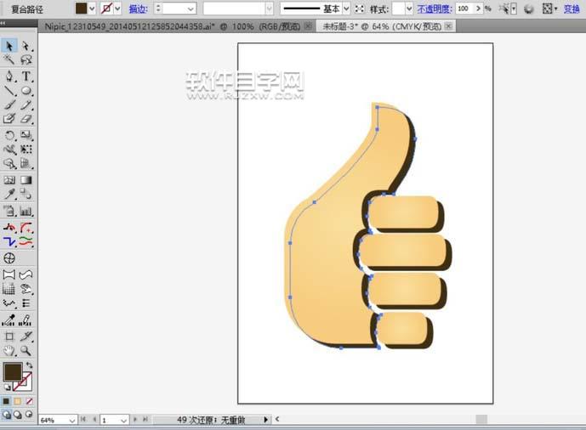
Task: Set the paint to None in toolbox
Action: (x=30, y=400)
